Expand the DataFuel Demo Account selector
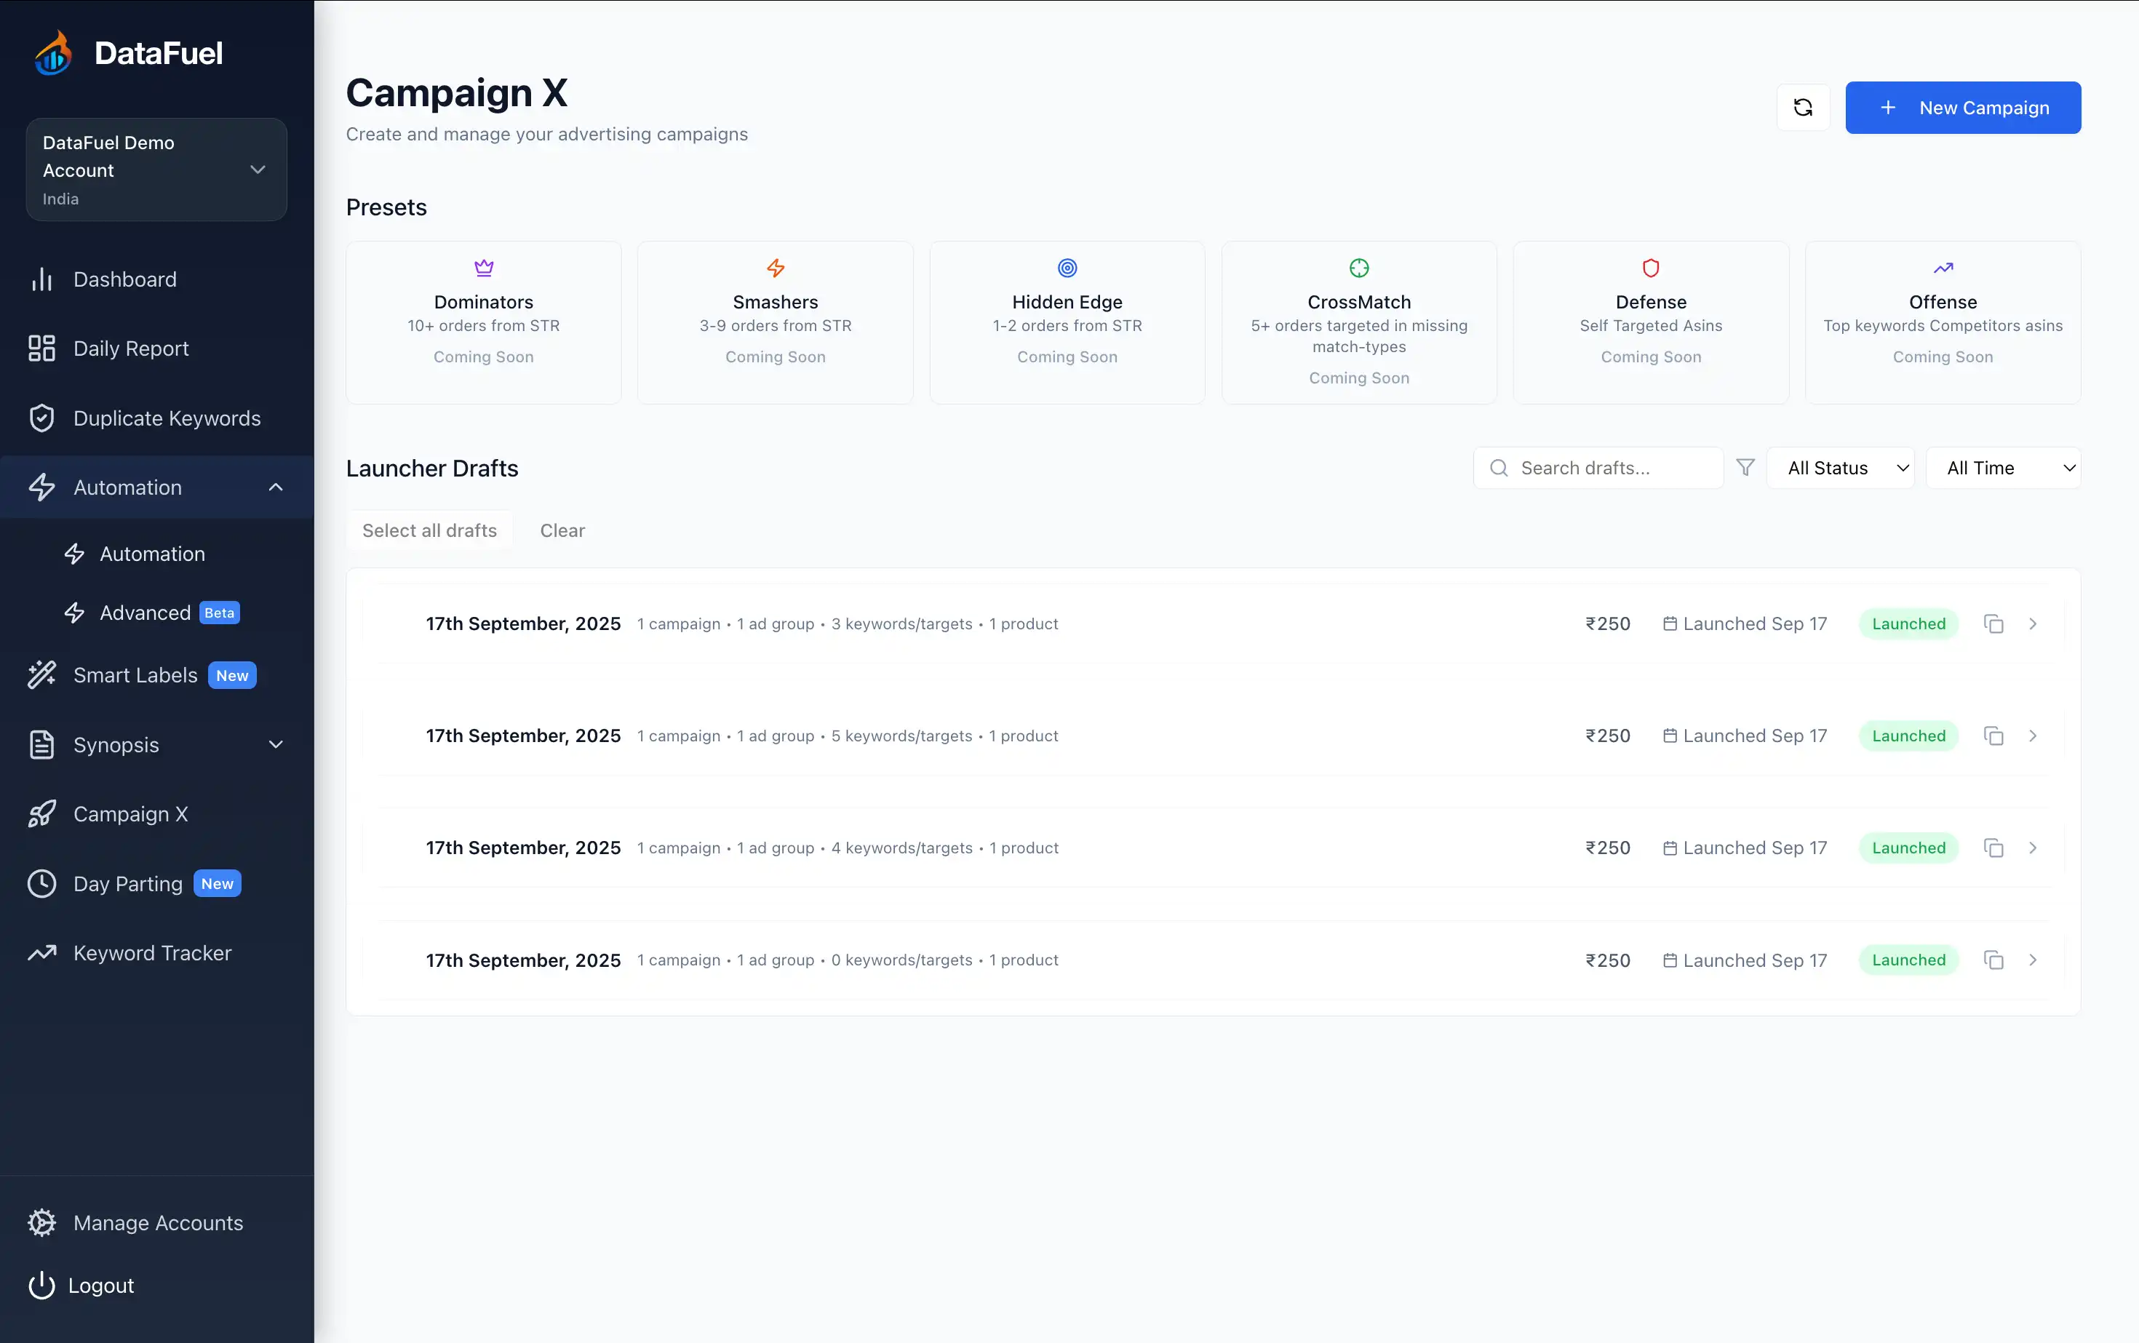This screenshot has height=1343, width=2139. tap(258, 169)
